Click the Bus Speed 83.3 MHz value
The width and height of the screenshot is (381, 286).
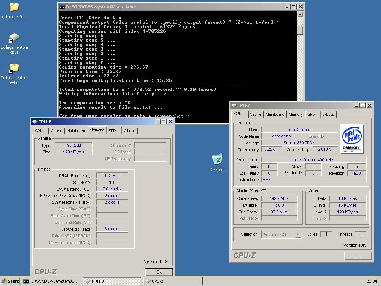point(279,212)
